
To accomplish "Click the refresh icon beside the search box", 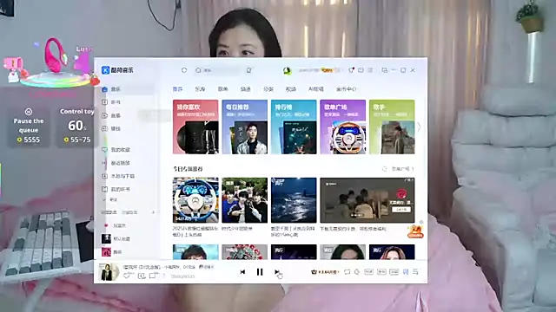I will (184, 70).
